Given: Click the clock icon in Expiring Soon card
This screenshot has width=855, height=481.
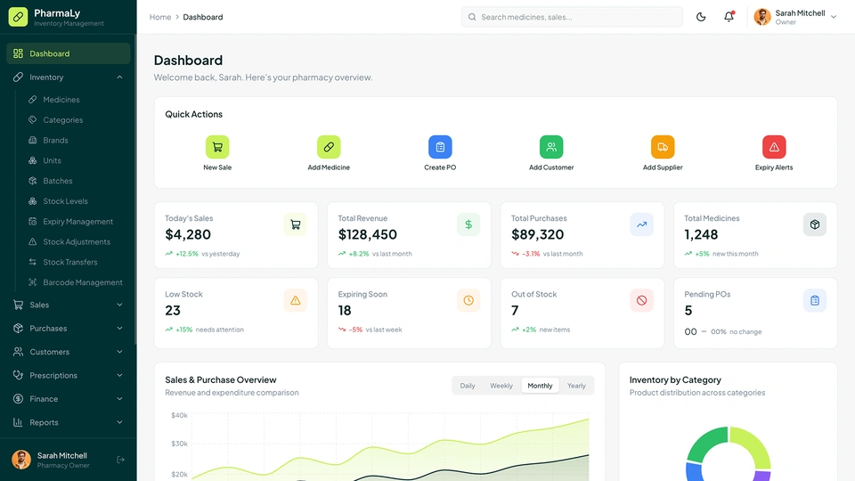Looking at the screenshot, I should tap(468, 300).
